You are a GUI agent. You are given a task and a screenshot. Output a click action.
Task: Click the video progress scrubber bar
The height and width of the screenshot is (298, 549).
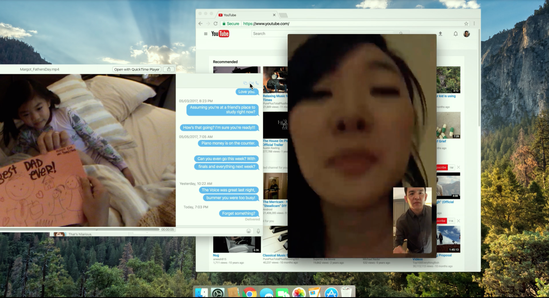pyautogui.click(x=80, y=229)
